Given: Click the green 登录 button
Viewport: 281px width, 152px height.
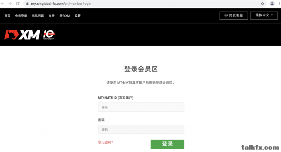Looking at the screenshot, I should [x=167, y=144].
